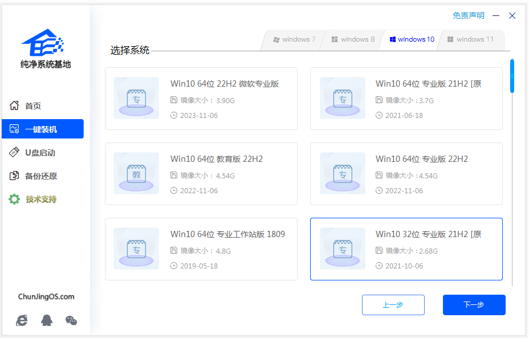
Task: Click the disk icon beside 镜像大小 3.90G
Action: pyautogui.click(x=174, y=100)
